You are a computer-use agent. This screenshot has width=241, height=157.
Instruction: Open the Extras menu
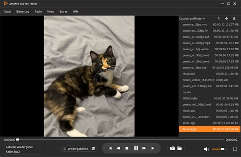[x=63, y=12]
